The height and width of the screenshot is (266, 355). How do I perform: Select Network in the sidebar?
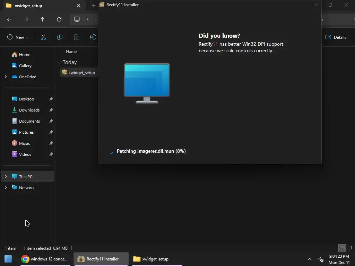pyautogui.click(x=23, y=188)
